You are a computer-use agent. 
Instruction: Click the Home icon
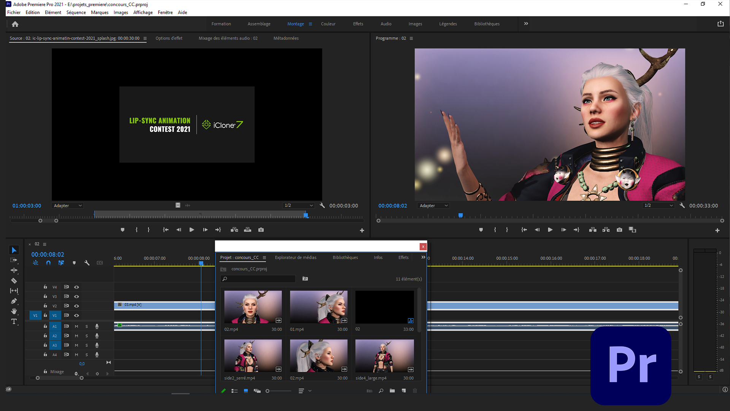click(x=15, y=24)
